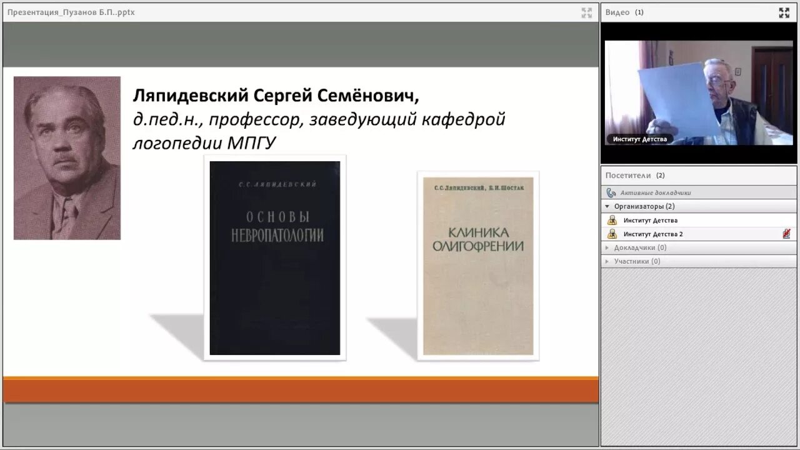Expand the Участники (0) group

(606, 261)
